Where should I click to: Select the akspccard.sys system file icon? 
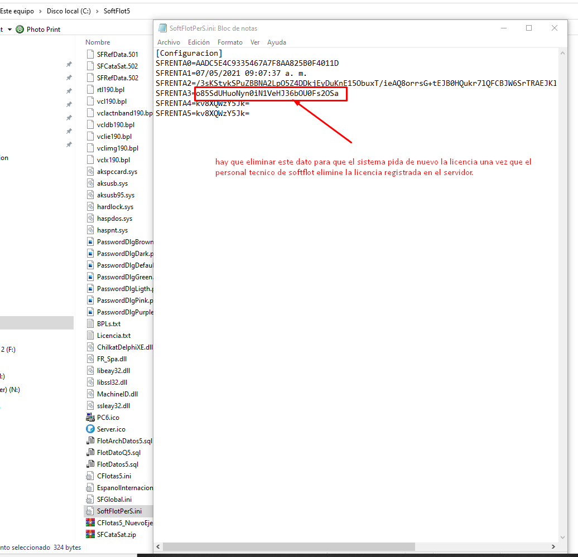[90, 171]
